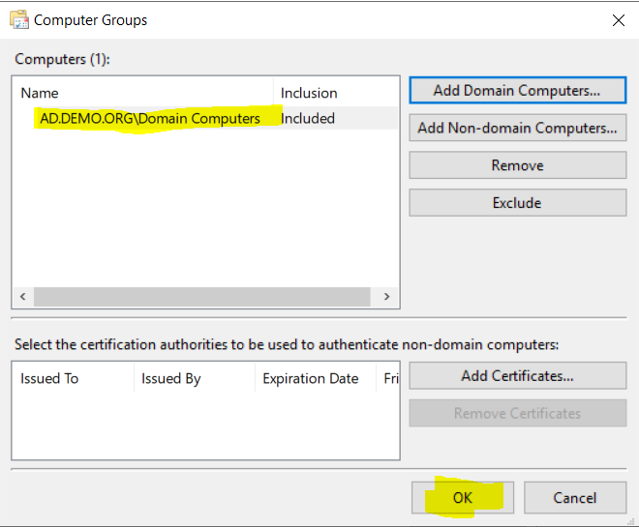Cancel the Computer Groups dialog
The image size is (639, 527).
(x=575, y=498)
